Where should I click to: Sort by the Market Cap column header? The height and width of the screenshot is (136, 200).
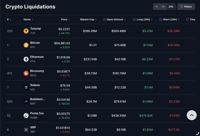coord(88,19)
